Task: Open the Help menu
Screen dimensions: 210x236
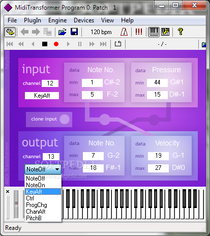Action: tap(127, 20)
